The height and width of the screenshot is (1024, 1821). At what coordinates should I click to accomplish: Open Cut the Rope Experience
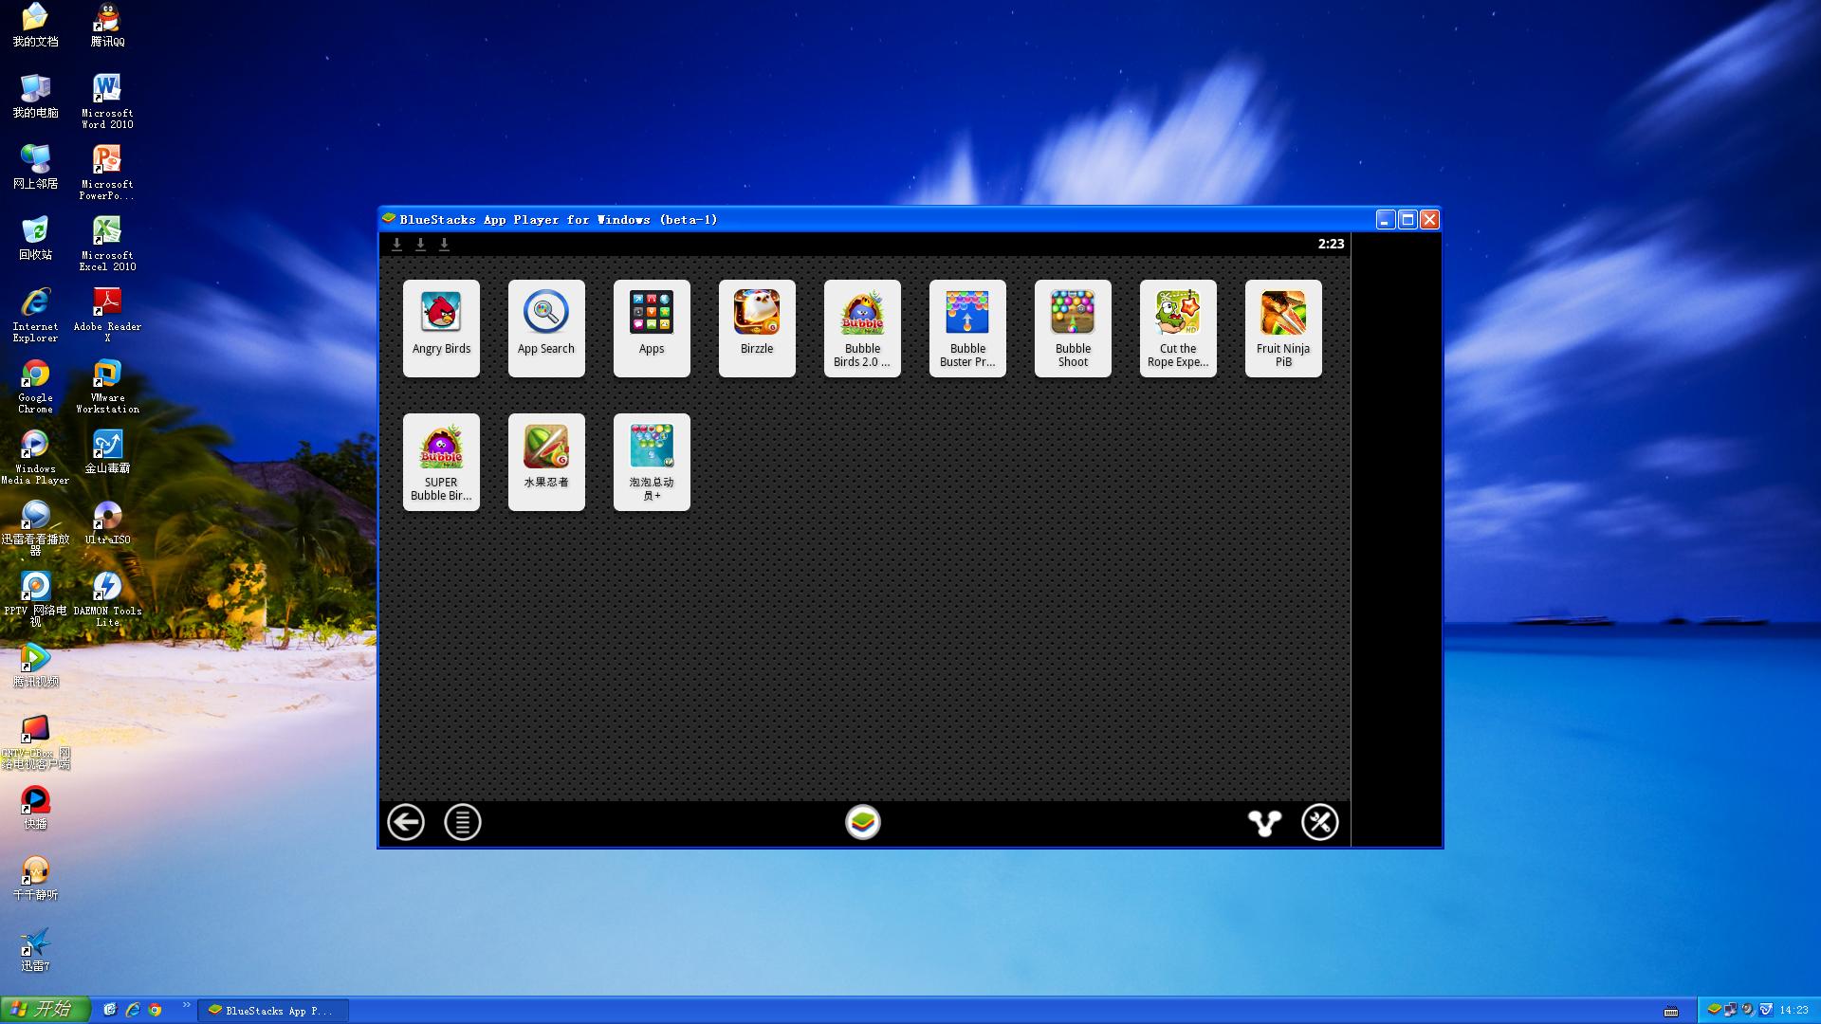pyautogui.click(x=1177, y=327)
